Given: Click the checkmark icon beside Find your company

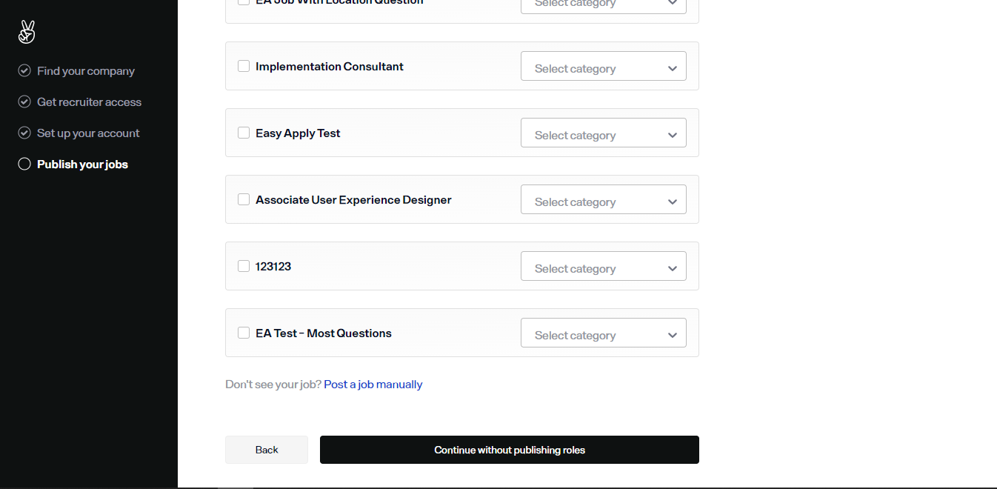Looking at the screenshot, I should 24,71.
